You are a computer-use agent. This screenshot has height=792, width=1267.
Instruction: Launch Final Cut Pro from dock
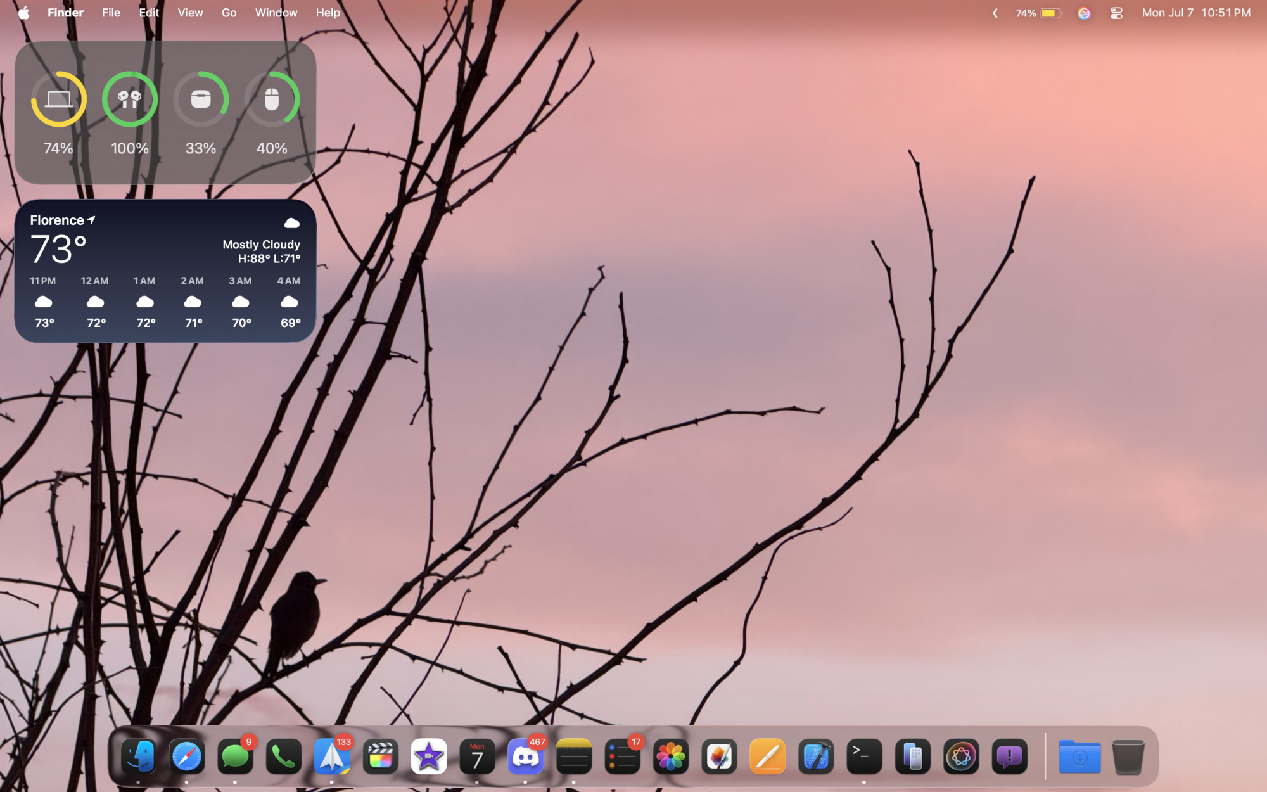coord(380,757)
